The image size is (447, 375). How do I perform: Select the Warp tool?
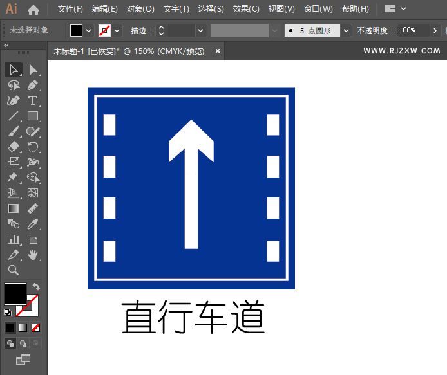(x=33, y=162)
